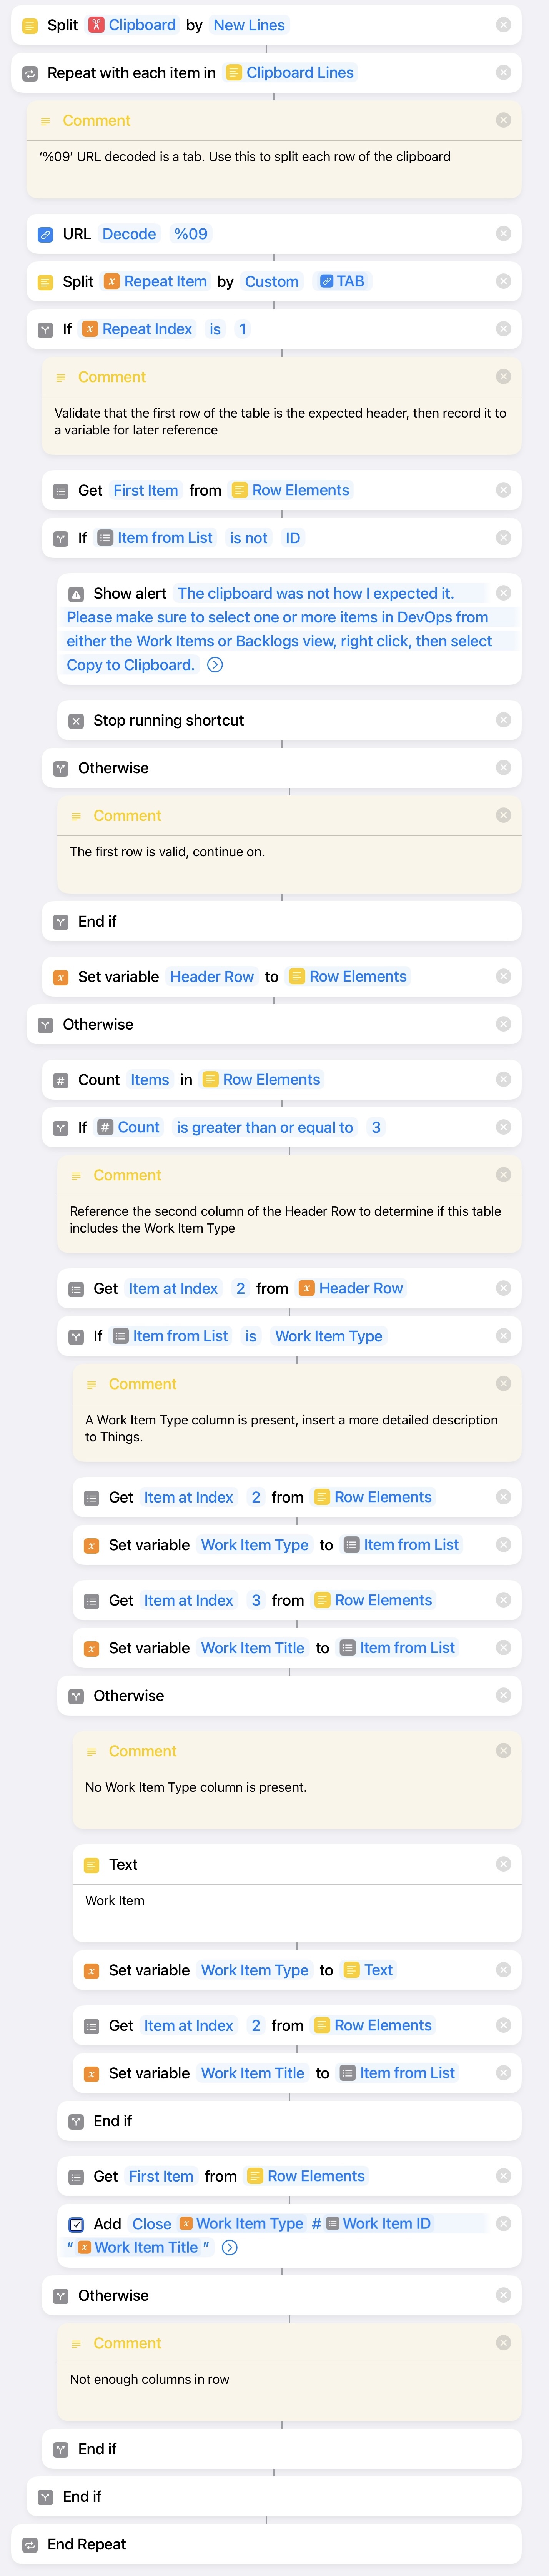Edit the %09 URL parameter value

tap(191, 234)
